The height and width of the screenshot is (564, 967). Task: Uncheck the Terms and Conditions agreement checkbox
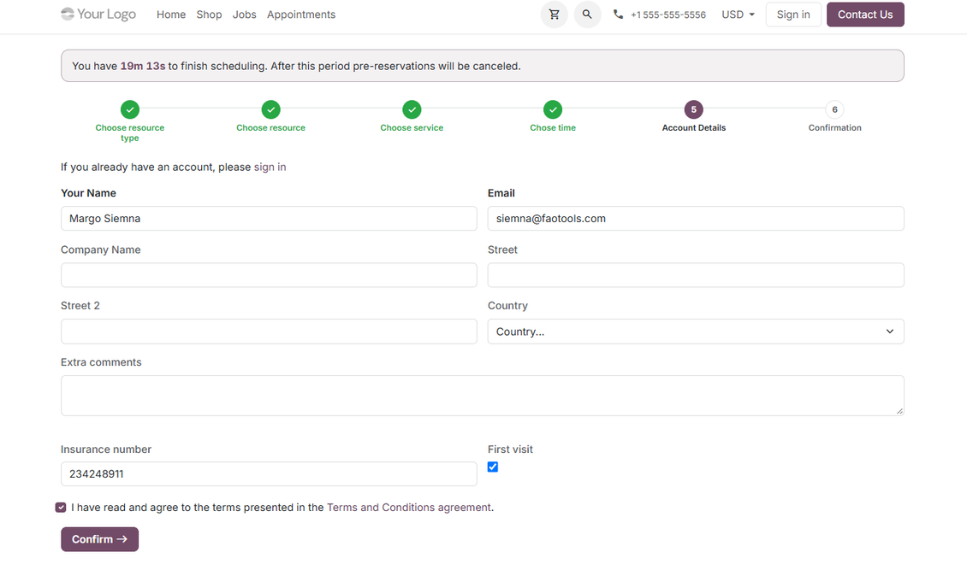(x=61, y=508)
